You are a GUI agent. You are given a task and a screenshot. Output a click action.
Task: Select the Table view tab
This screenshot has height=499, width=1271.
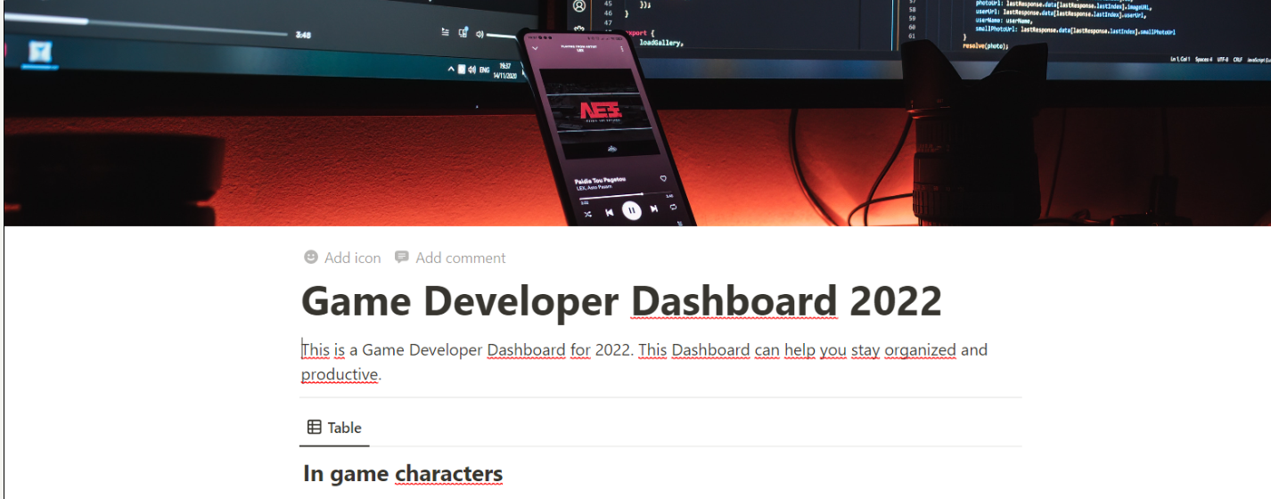(x=334, y=428)
